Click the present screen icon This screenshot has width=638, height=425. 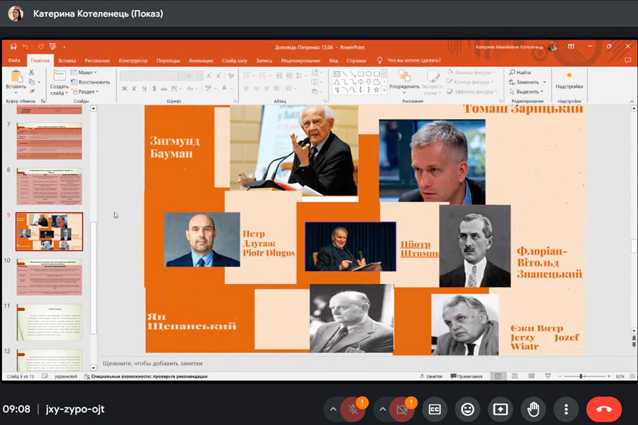pos(500,409)
